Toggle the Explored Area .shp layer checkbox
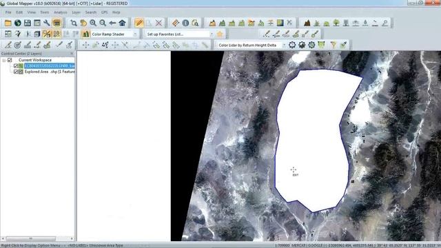 coord(16,72)
